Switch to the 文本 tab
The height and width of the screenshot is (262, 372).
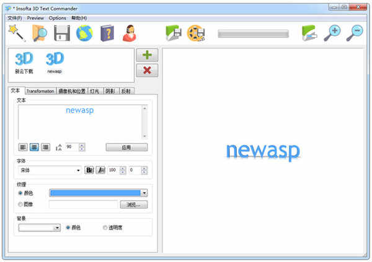(16, 90)
